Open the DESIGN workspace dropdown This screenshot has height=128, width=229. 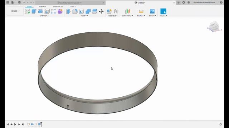(15, 11)
